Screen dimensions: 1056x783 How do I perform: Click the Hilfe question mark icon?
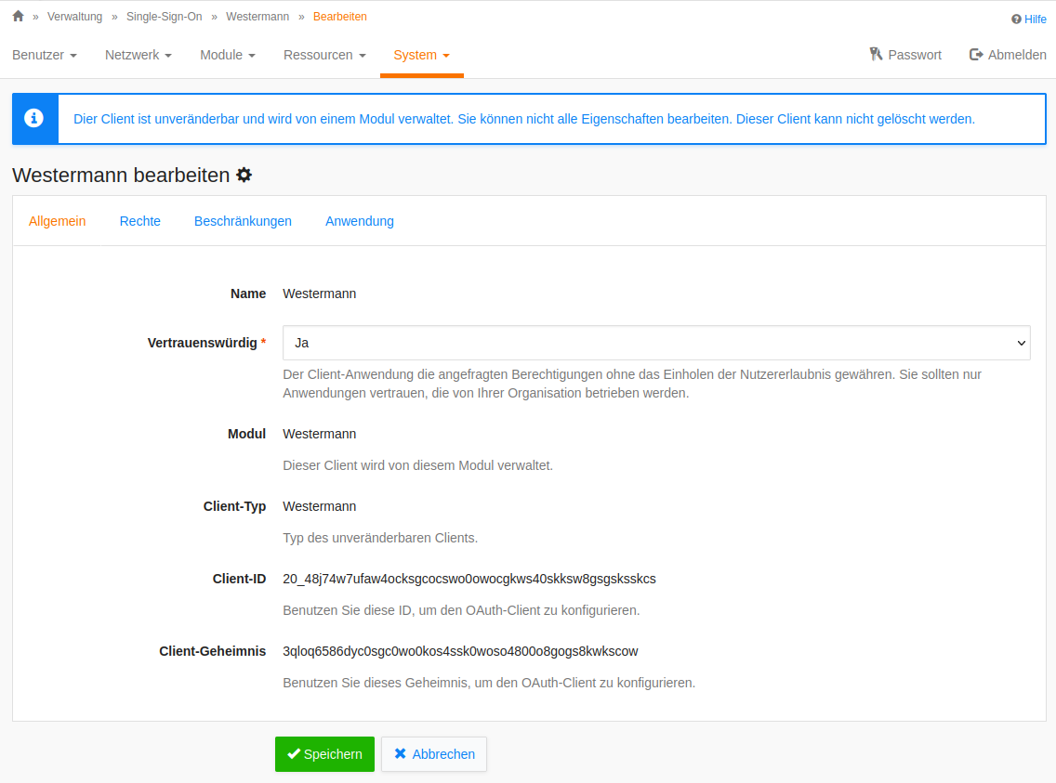click(1016, 20)
